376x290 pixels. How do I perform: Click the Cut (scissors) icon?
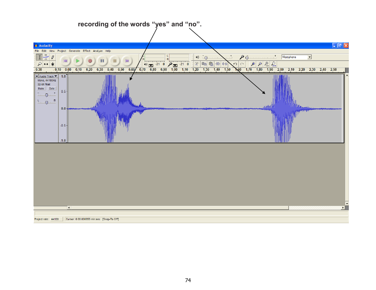pos(197,64)
